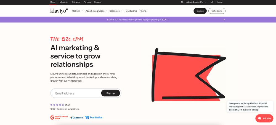Click the Capterra logo
This screenshot has width=276, height=125.
click(x=76, y=118)
